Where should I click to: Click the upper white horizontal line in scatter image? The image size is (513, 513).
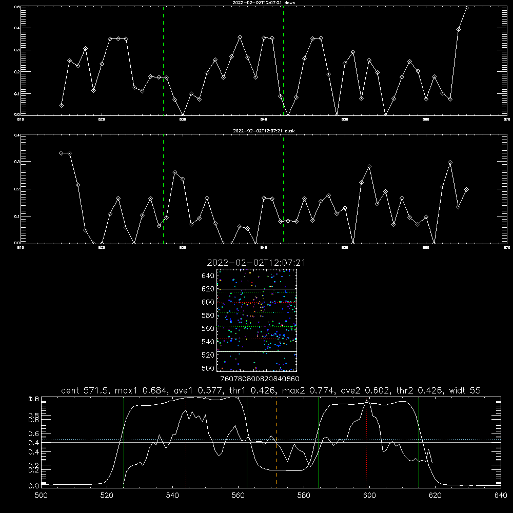pyautogui.click(x=257, y=289)
